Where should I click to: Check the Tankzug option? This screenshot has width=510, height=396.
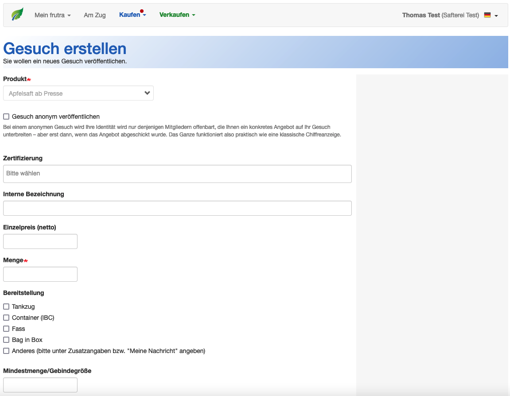point(6,307)
